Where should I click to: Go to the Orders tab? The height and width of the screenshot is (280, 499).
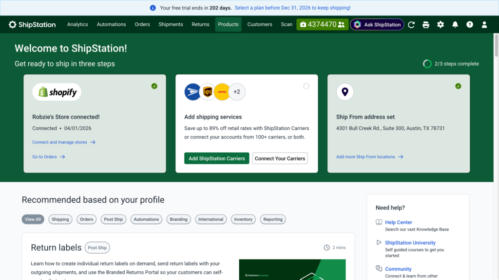pos(142,24)
